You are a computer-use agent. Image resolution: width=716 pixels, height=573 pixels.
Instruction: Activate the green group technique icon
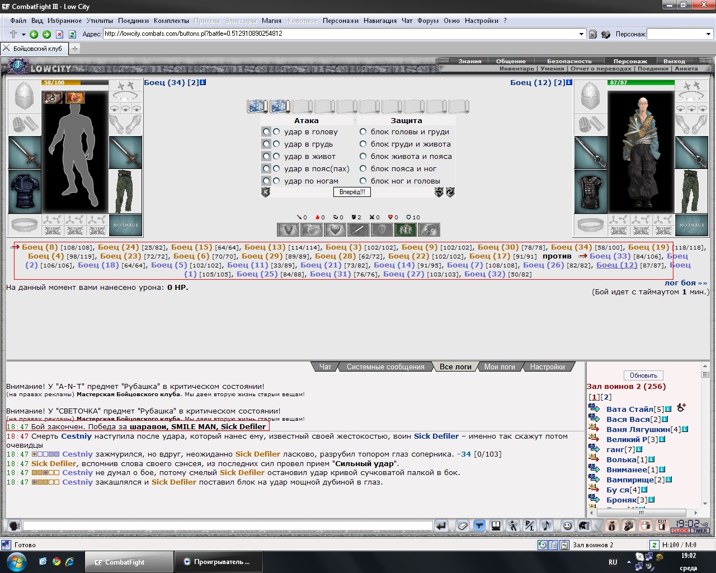point(406,229)
